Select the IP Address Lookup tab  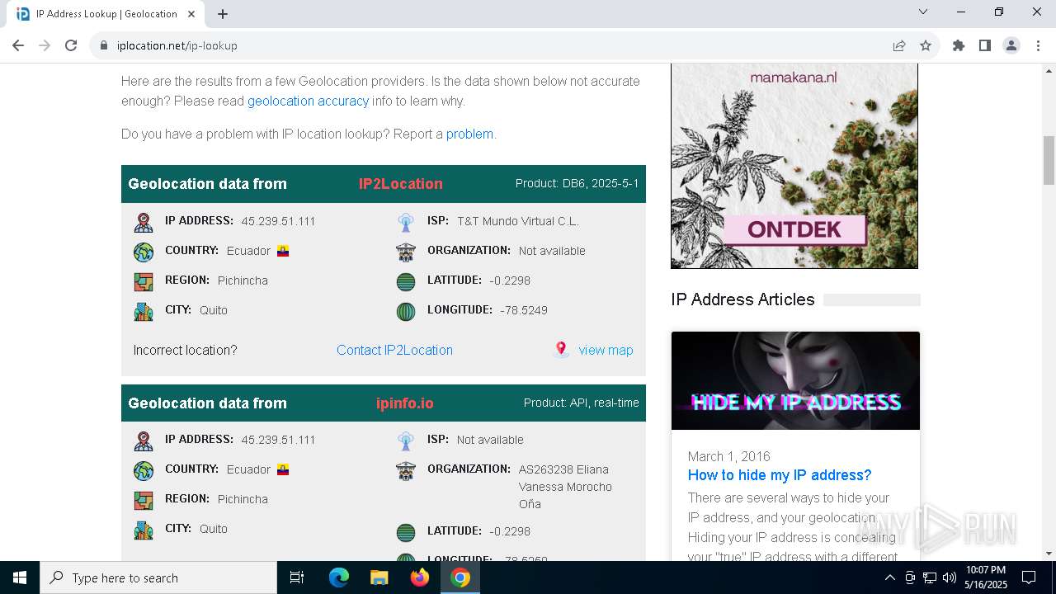[x=106, y=14]
